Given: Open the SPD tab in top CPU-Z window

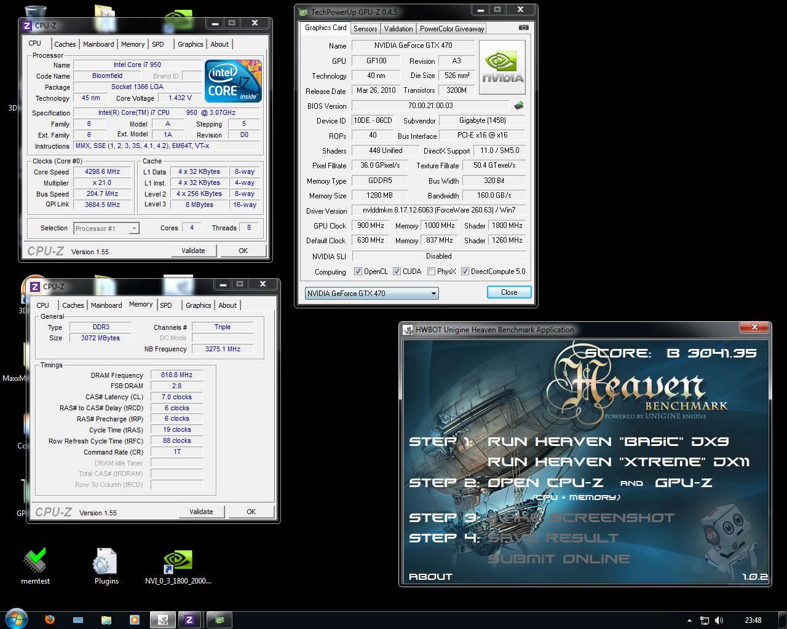Looking at the screenshot, I should click(158, 44).
